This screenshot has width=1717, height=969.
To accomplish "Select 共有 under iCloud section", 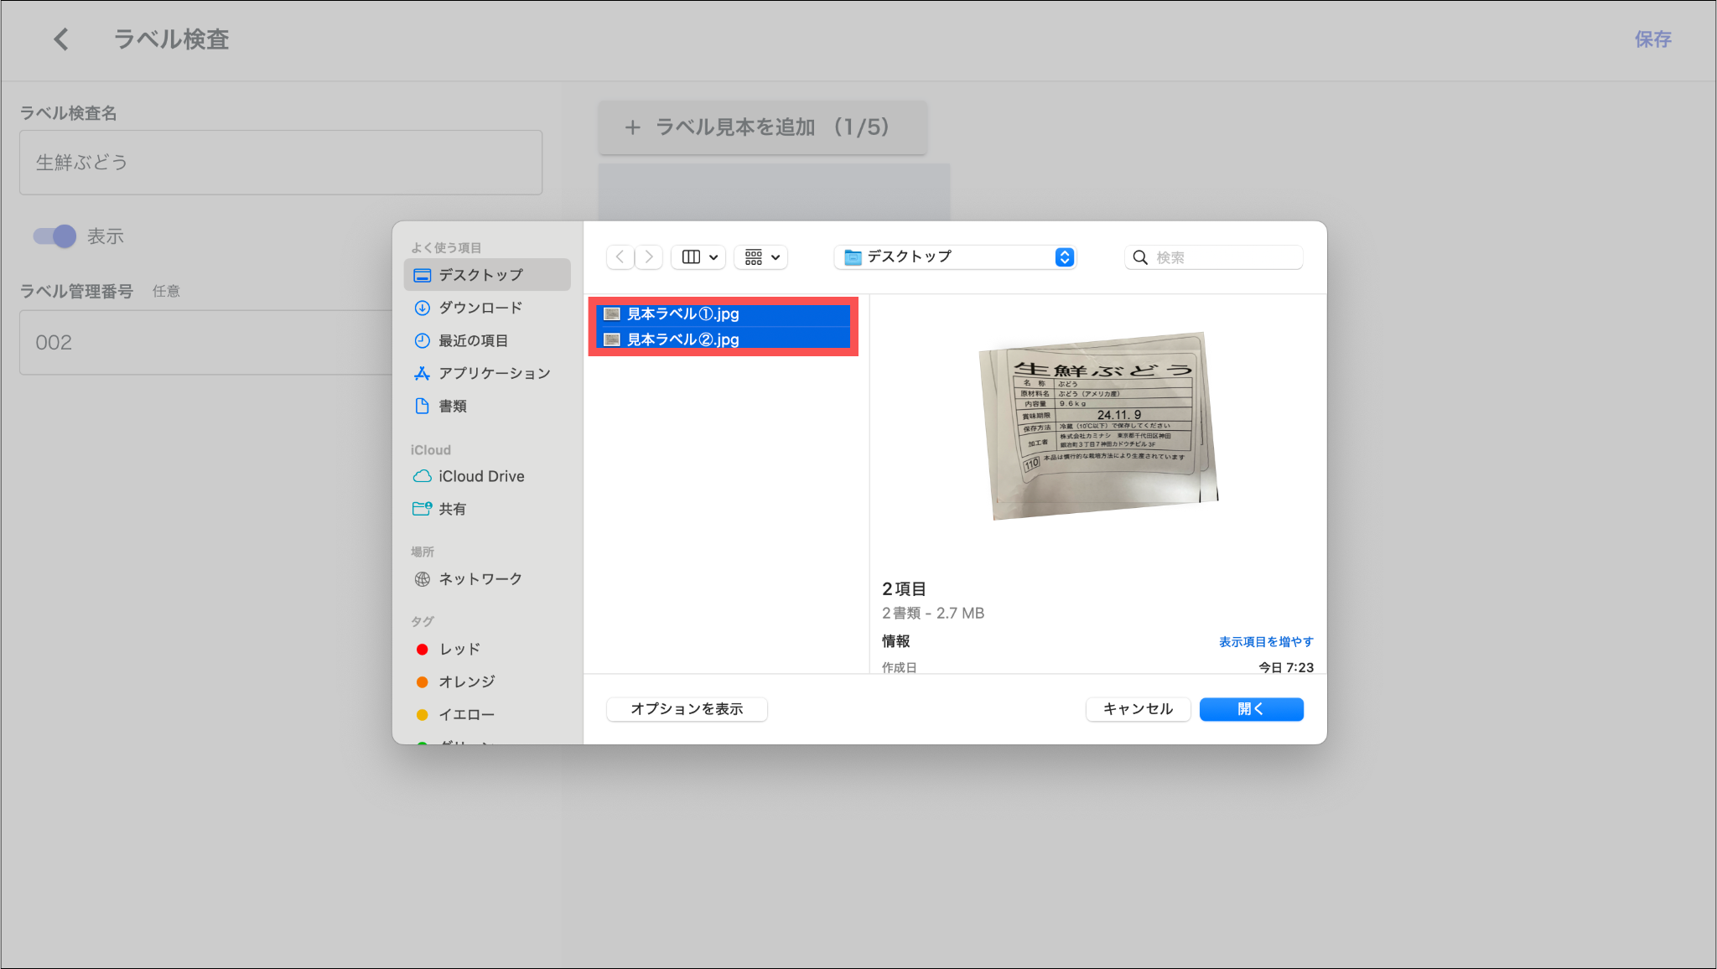I will 452,509.
